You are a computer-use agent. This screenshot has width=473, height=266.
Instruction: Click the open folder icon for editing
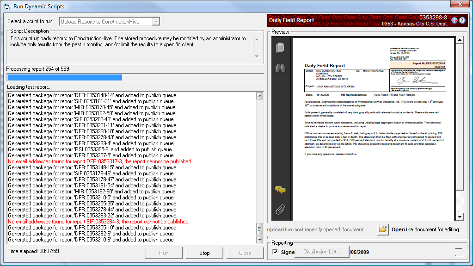point(382,229)
